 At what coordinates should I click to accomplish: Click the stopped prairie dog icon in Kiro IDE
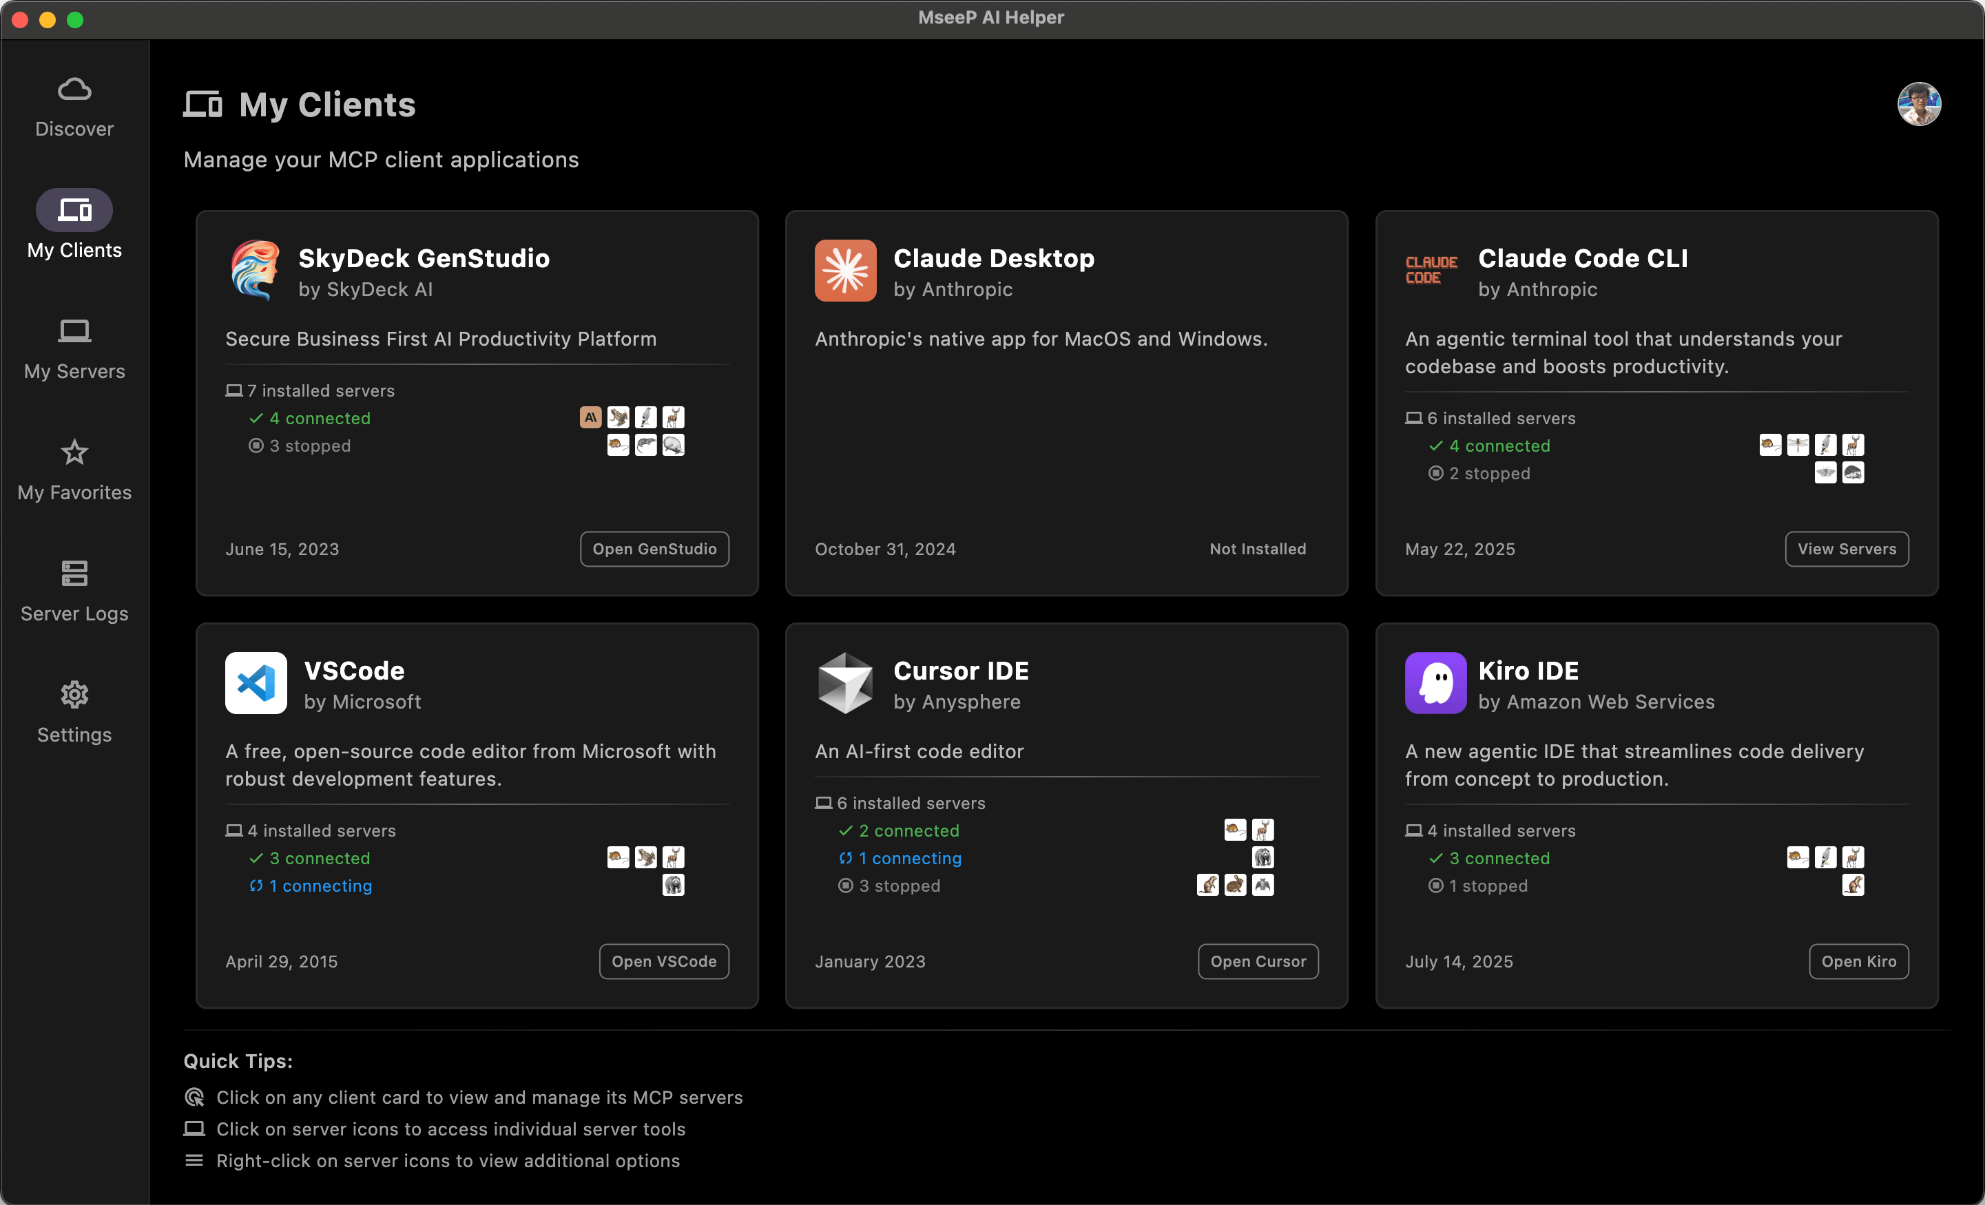(x=1852, y=884)
